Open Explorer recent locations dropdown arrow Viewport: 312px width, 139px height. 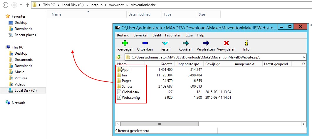[21, 5]
